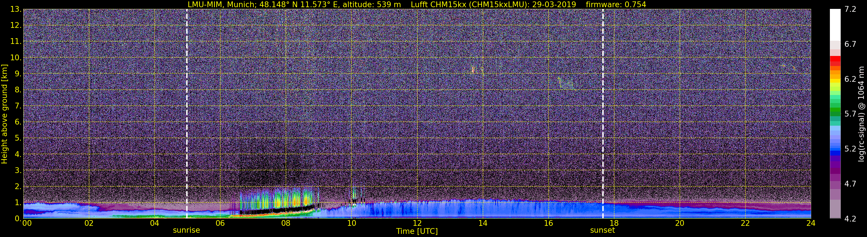Click the 'log(rc-signal) @ 1064 nm' colorbar label
The image size is (867, 237).
pyautogui.click(x=861, y=114)
